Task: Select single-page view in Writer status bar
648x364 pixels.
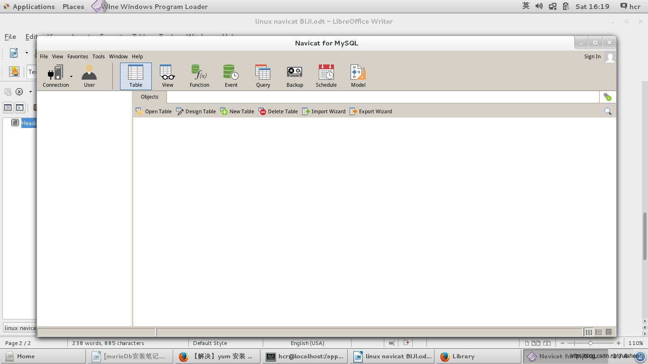Action: click(x=527, y=343)
